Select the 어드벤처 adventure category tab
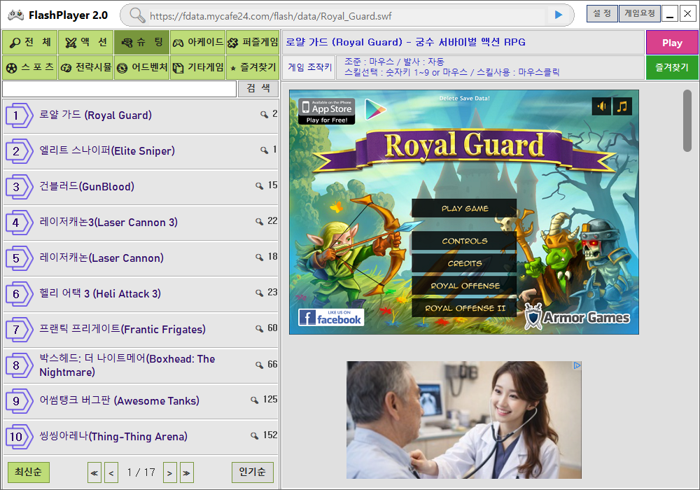700x490 pixels. pos(141,67)
